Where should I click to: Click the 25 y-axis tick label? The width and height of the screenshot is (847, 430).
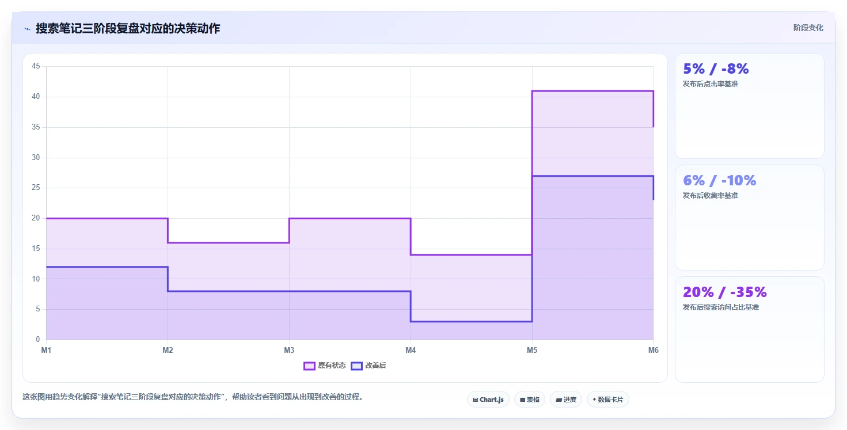point(36,188)
